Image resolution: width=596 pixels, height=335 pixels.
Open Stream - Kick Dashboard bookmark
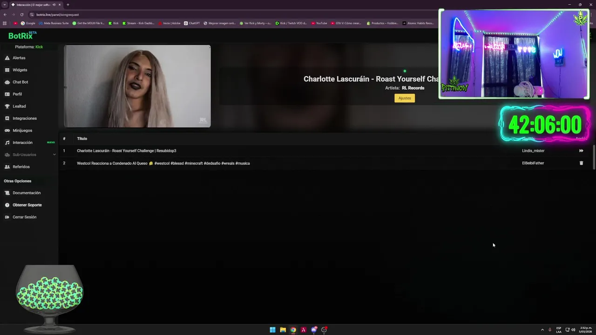click(x=138, y=23)
